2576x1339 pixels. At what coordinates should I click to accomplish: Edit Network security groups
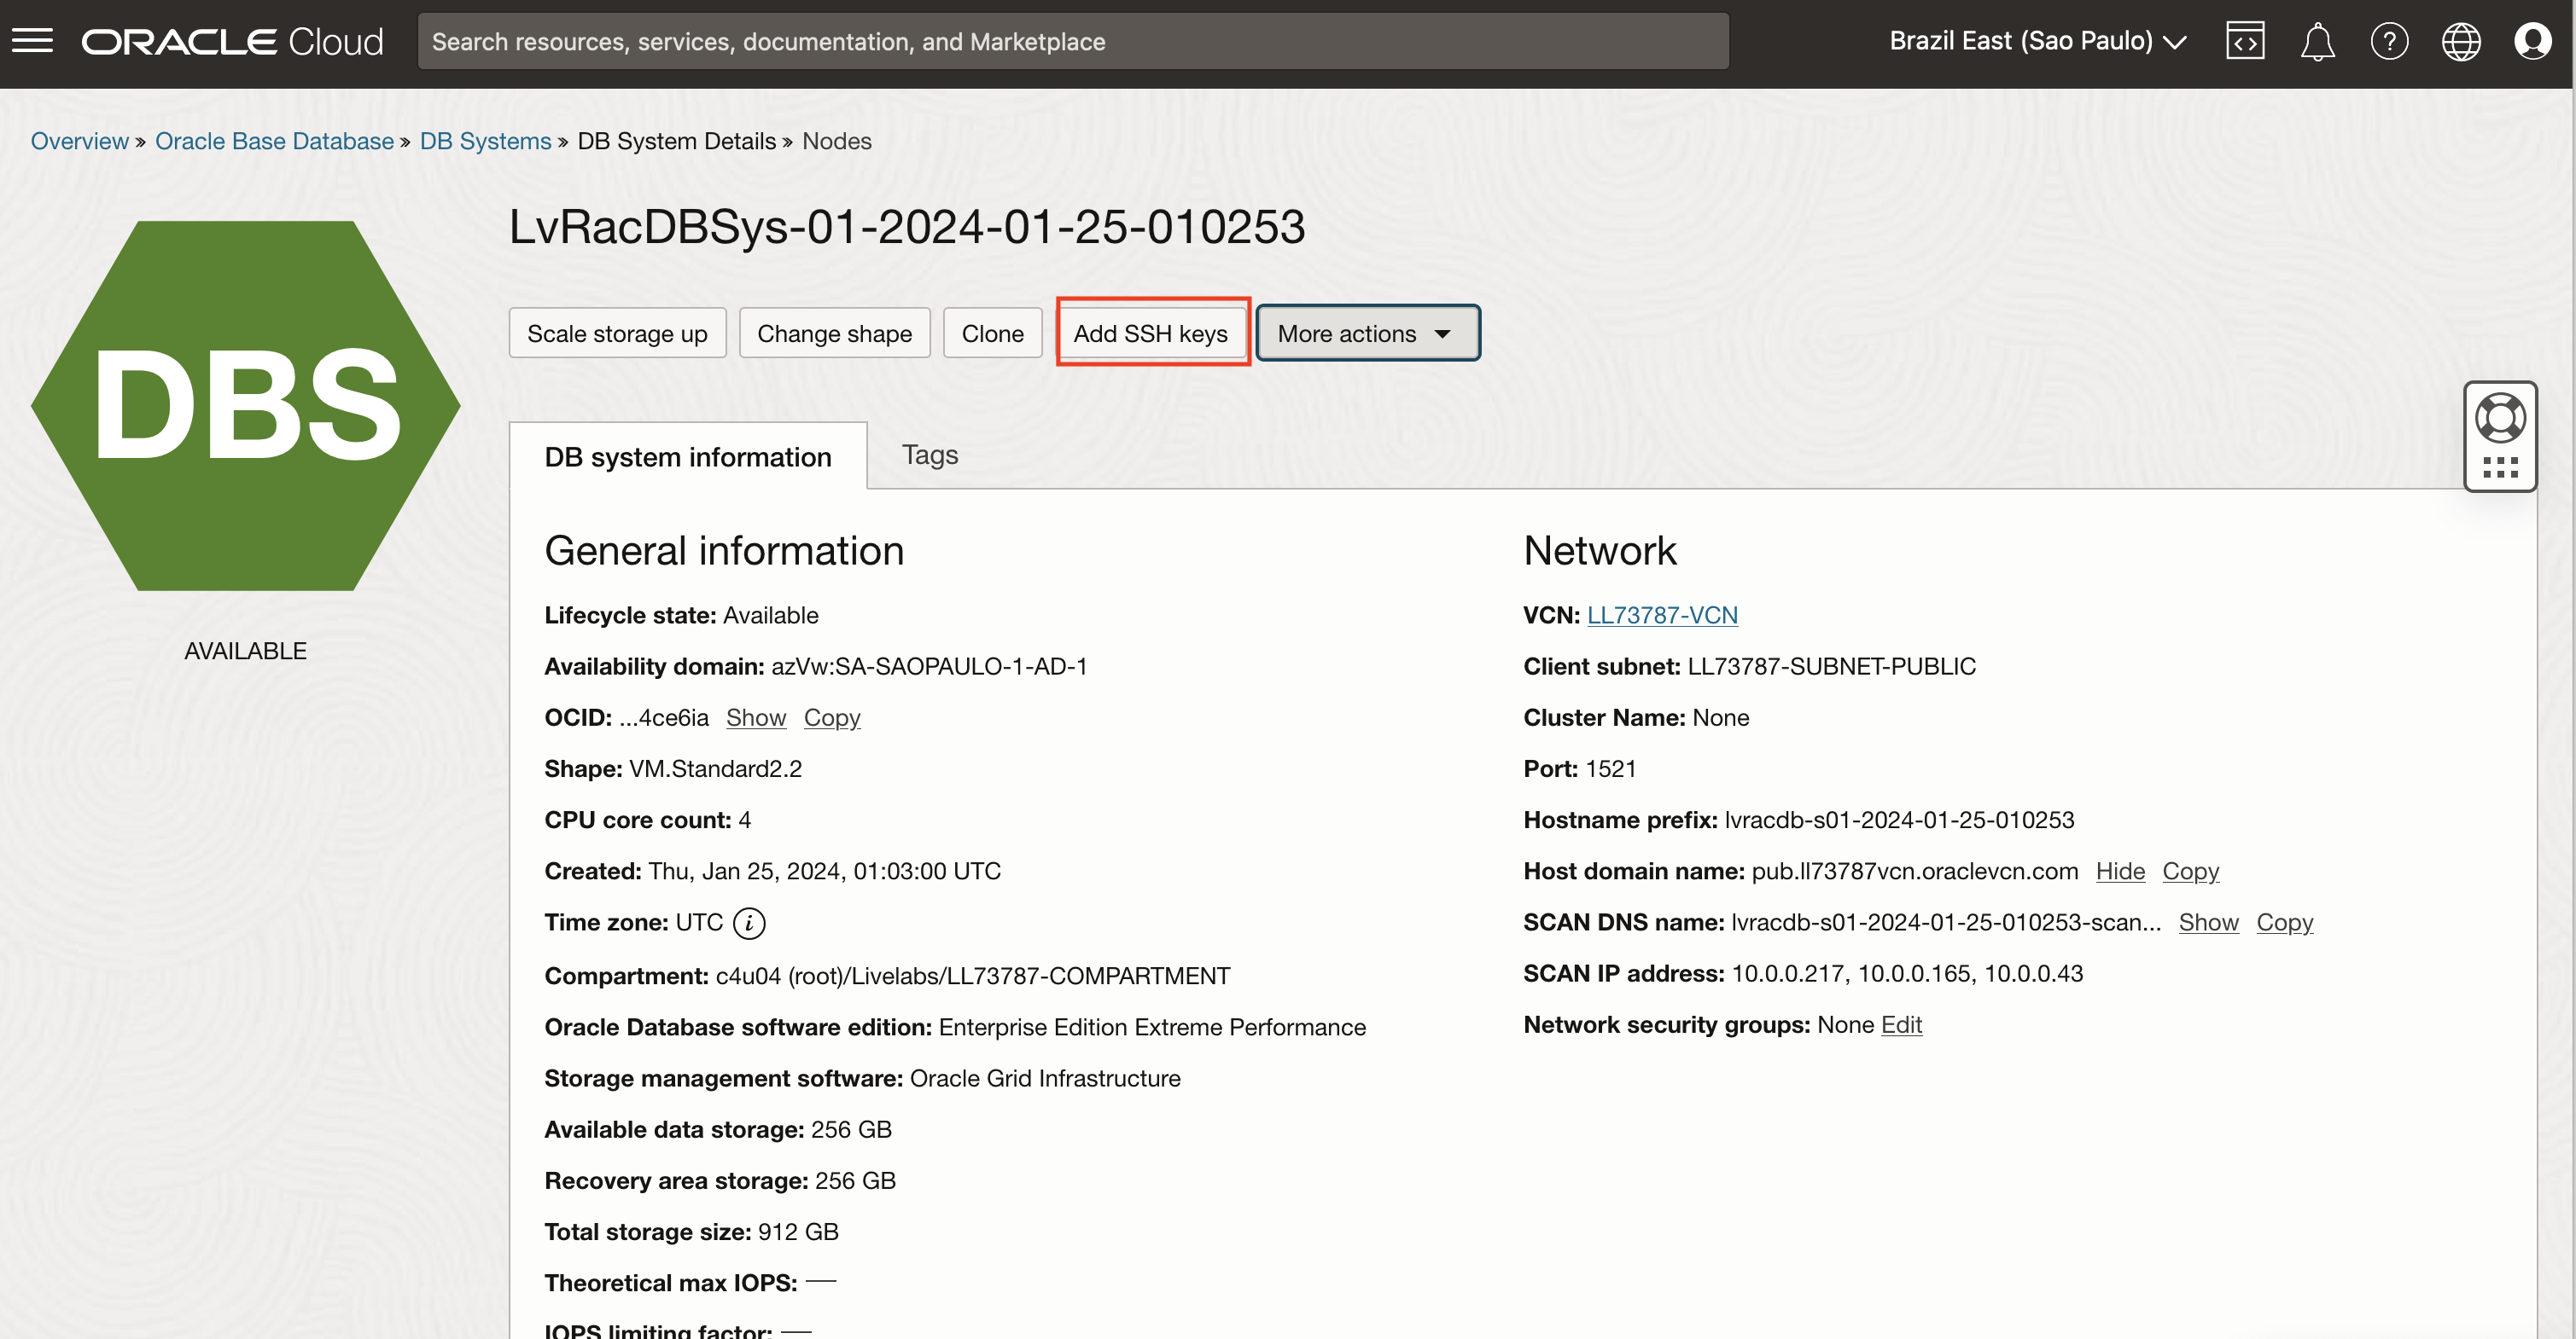pos(1901,1025)
